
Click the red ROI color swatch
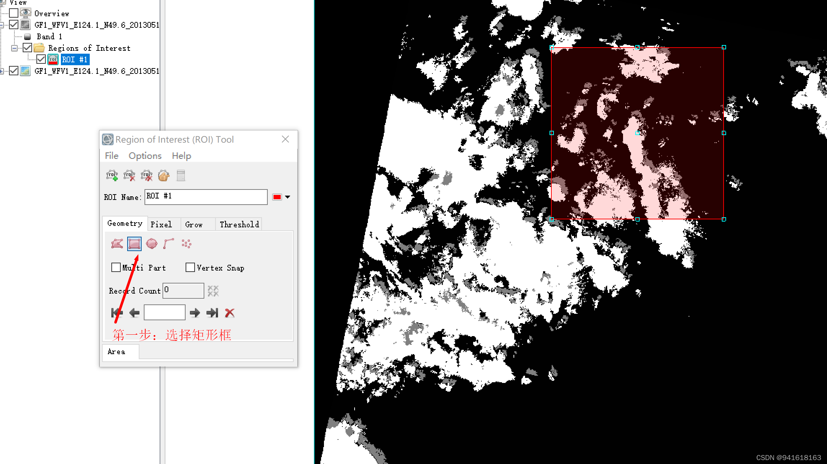point(277,197)
